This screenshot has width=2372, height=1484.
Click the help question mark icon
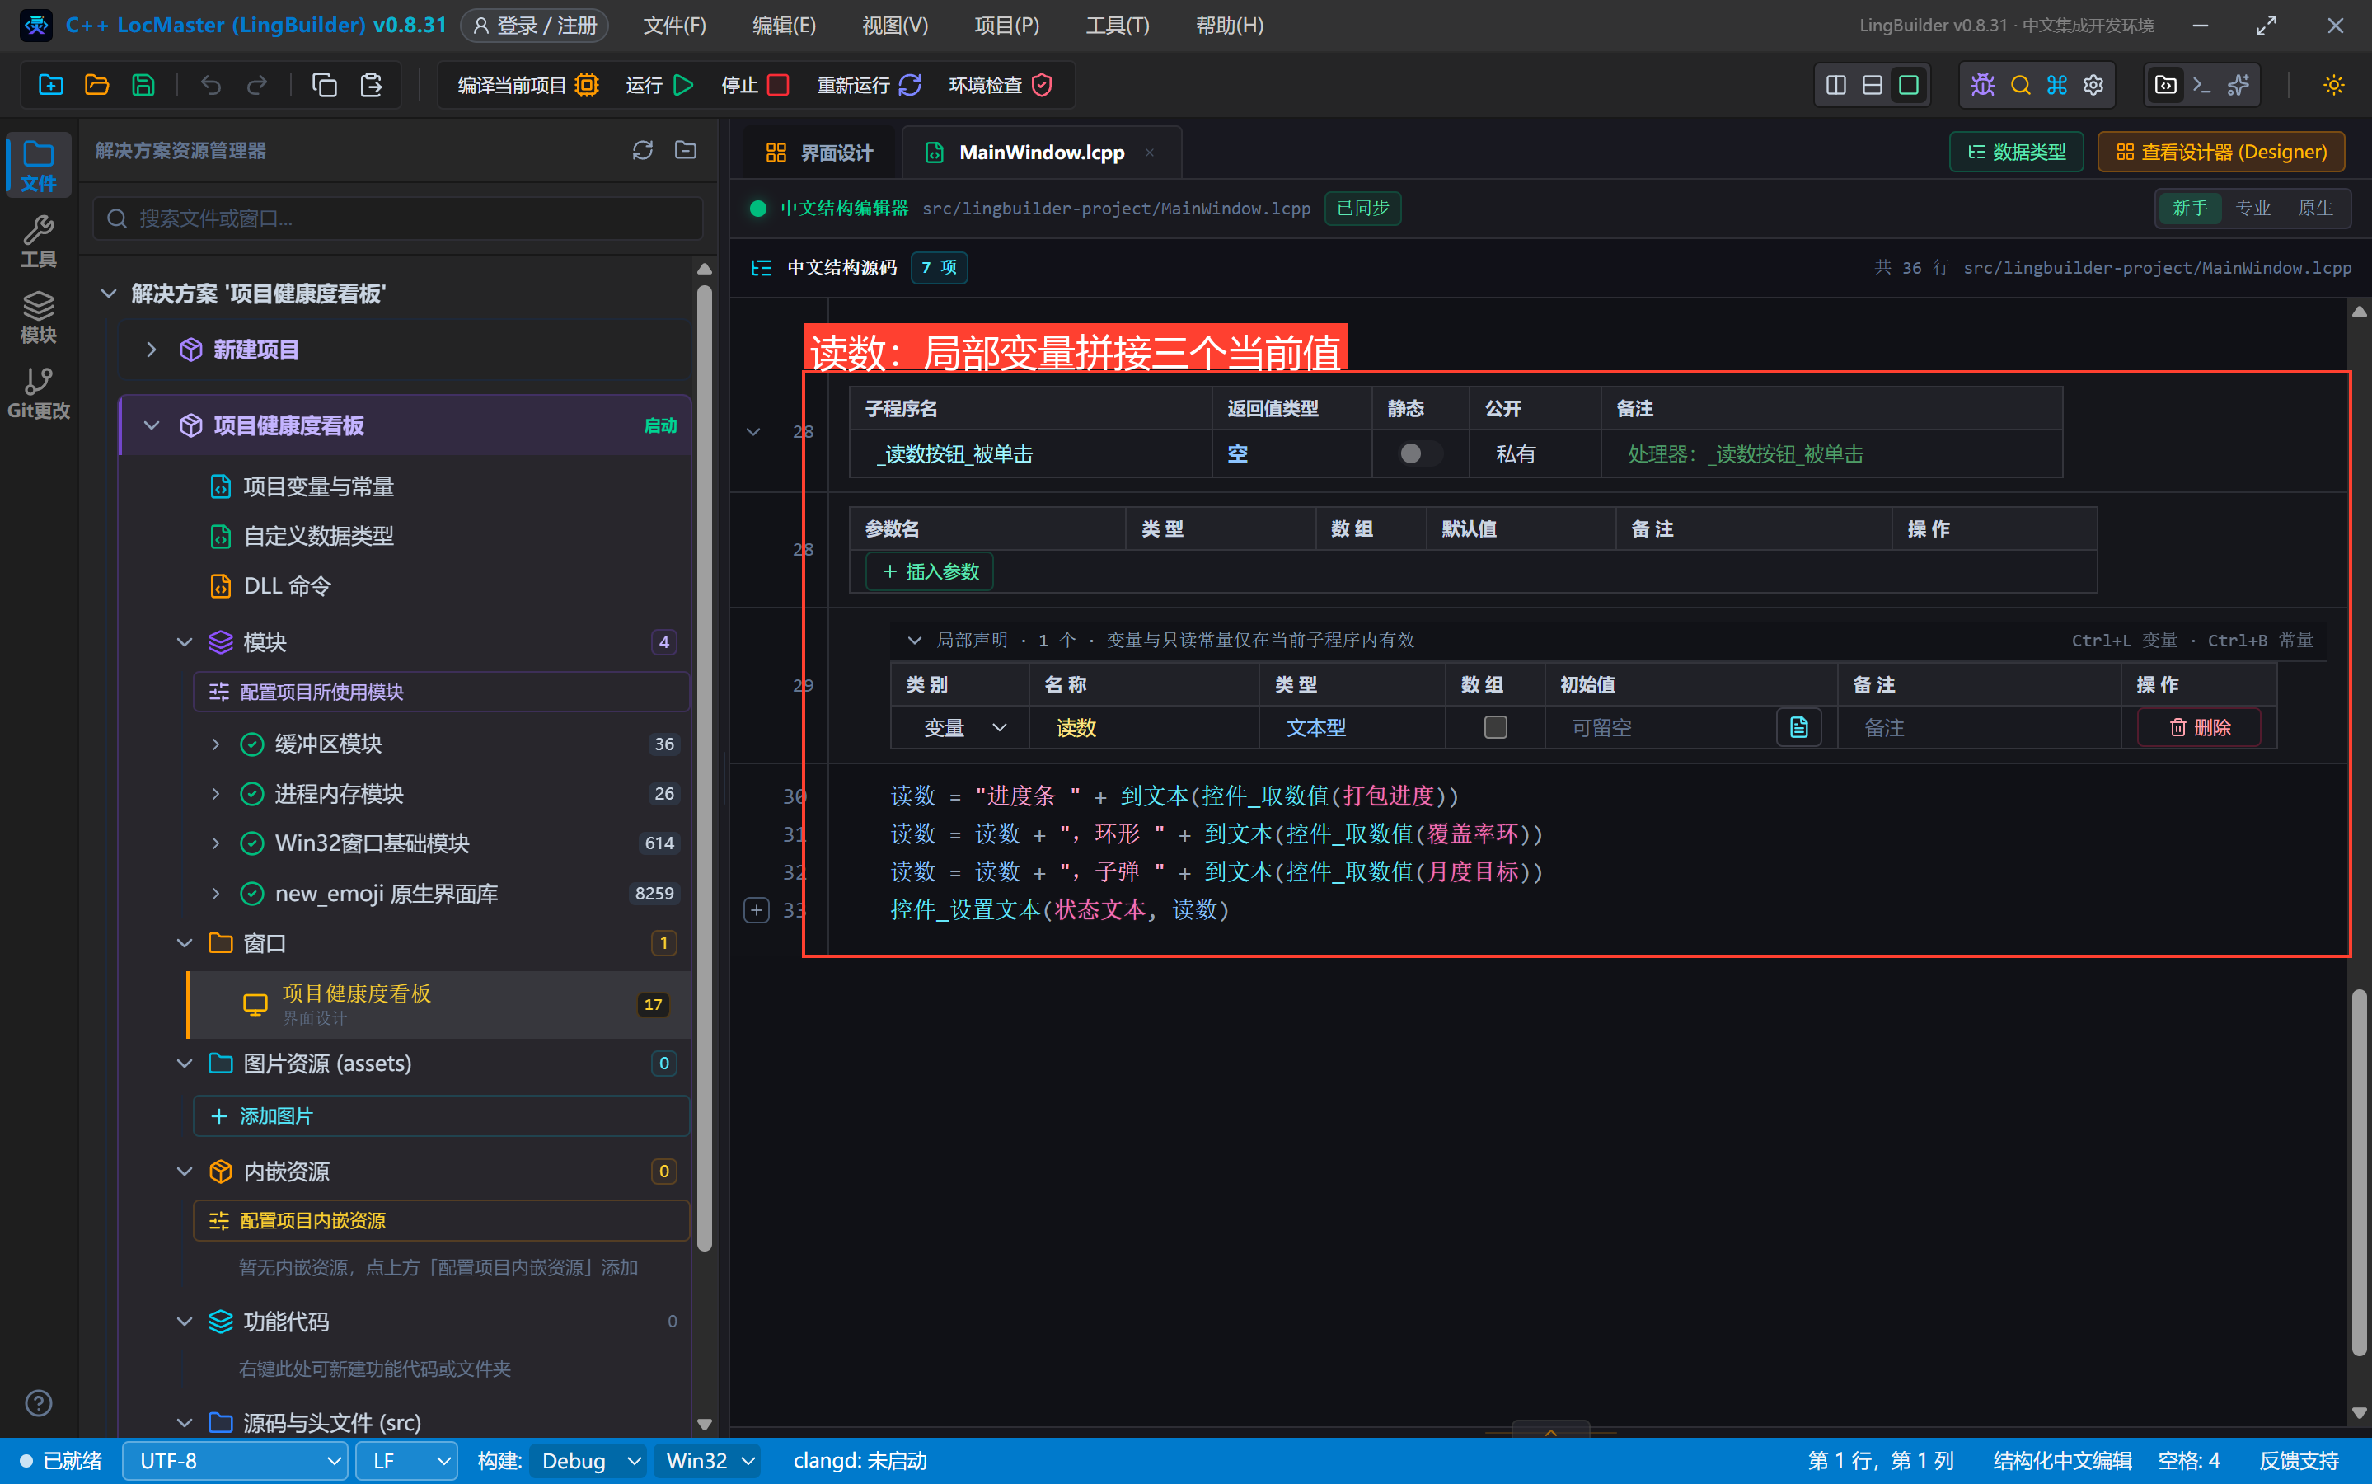(x=38, y=1403)
